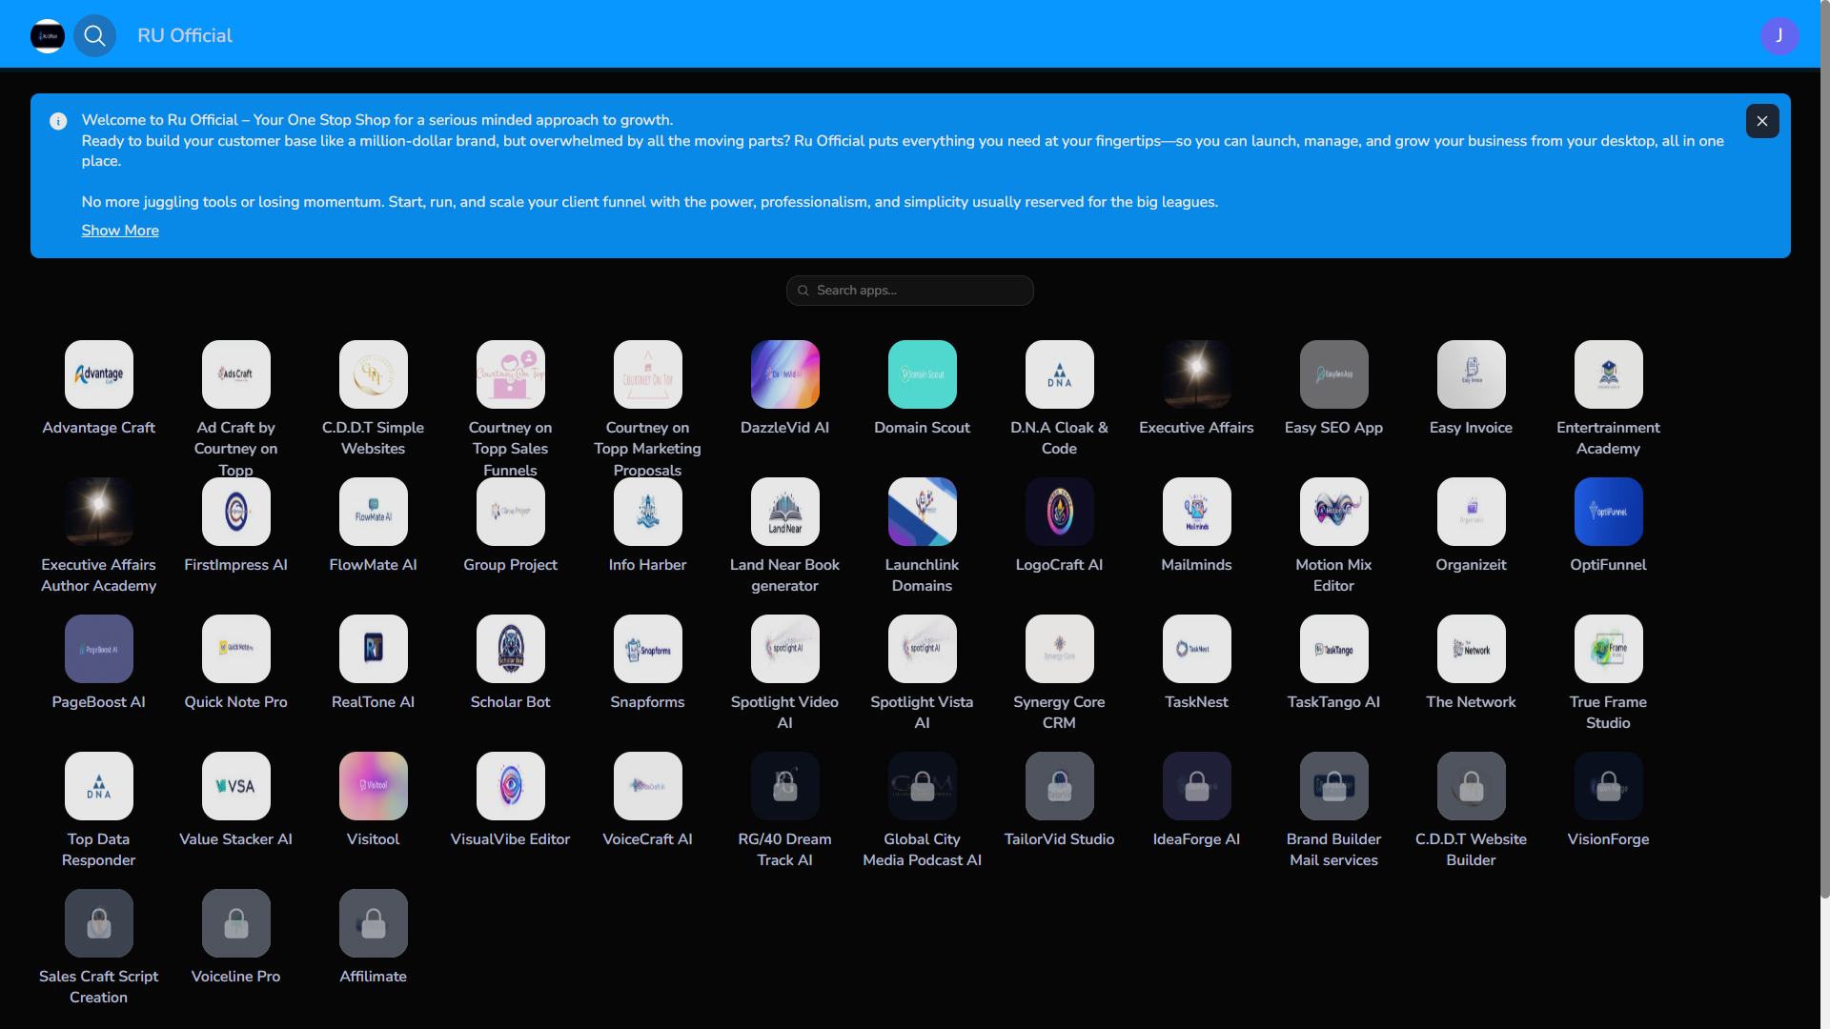
Task: Click the OptiFunnel app icon
Action: click(1608, 512)
